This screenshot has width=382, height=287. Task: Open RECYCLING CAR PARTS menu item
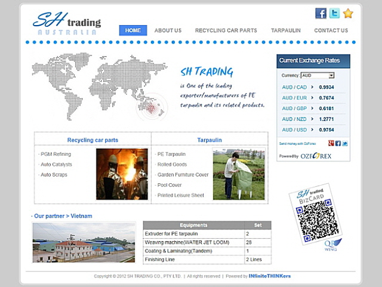226,30
